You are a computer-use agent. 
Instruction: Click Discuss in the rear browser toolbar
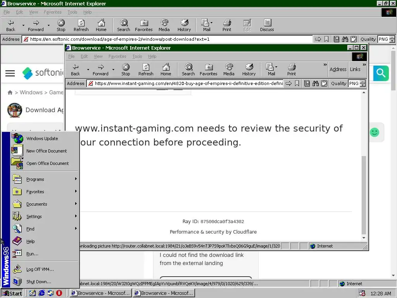click(267, 25)
